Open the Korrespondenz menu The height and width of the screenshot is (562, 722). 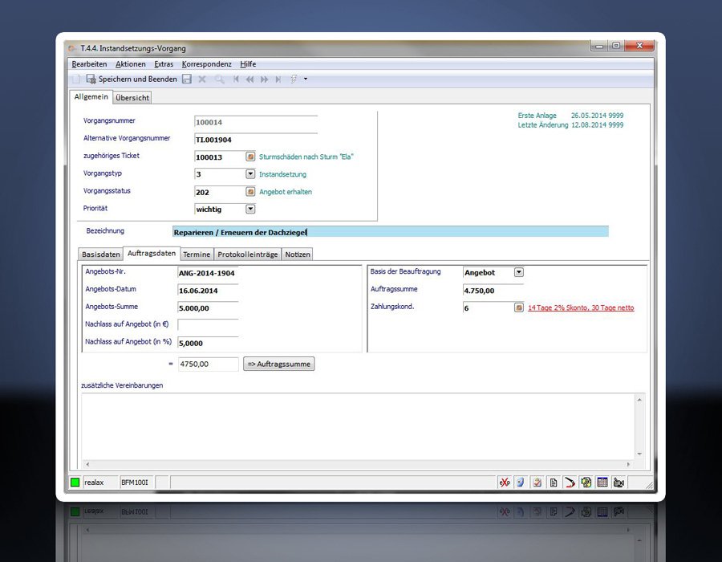[x=206, y=64]
